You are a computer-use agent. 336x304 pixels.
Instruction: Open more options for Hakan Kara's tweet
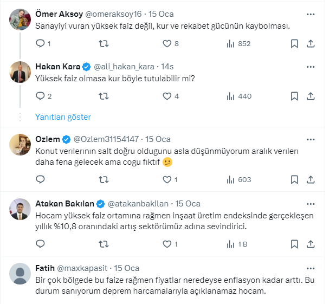point(310,67)
